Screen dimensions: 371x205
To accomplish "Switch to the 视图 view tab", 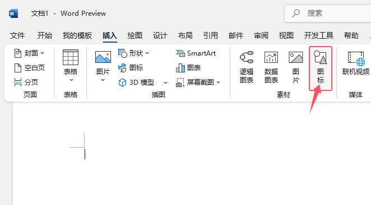I will pos(286,35).
